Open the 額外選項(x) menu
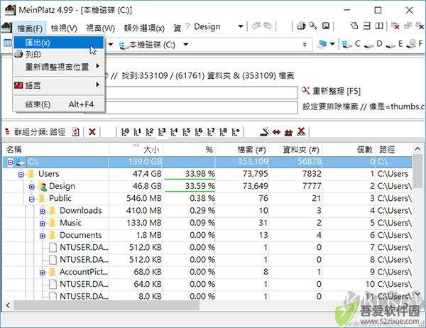The image size is (426, 328). [144, 28]
